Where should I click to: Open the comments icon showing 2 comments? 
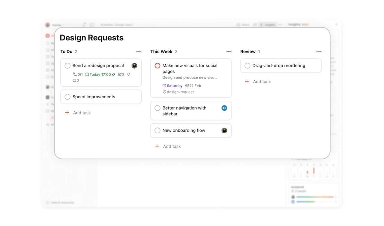[75, 81]
